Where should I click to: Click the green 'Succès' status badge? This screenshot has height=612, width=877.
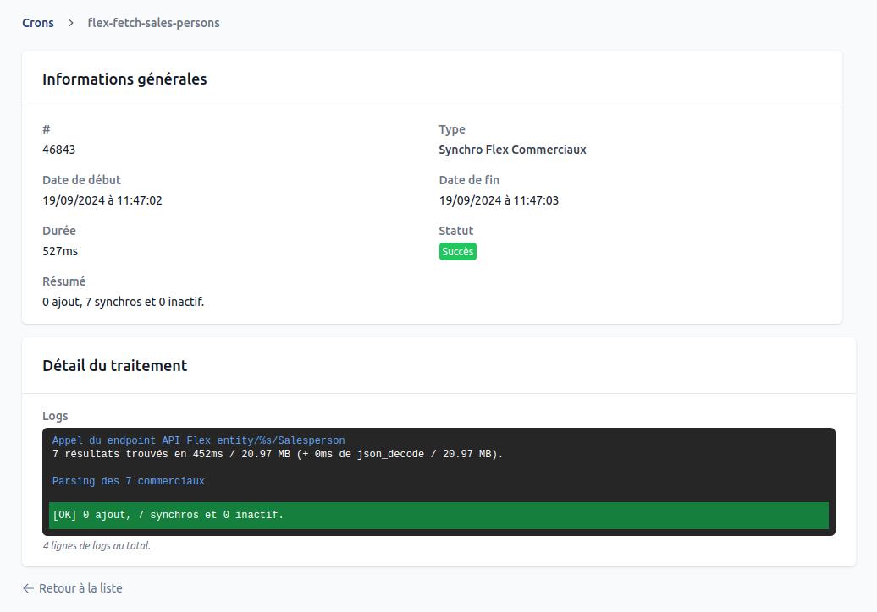coord(457,251)
